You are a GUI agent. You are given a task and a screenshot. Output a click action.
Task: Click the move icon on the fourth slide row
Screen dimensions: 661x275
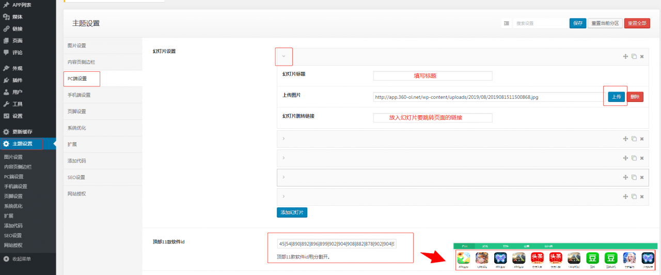(x=625, y=177)
